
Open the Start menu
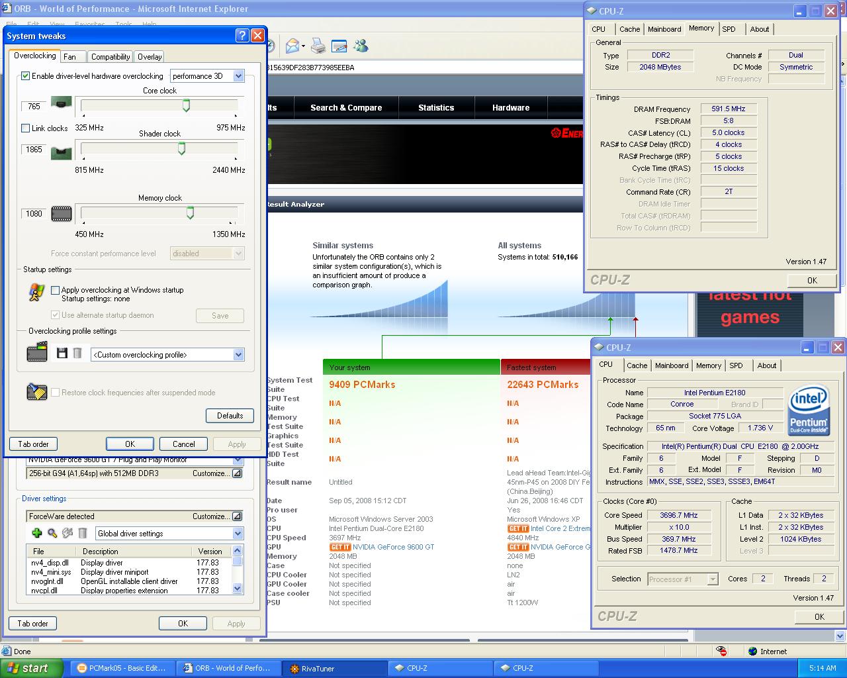pyautogui.click(x=32, y=668)
